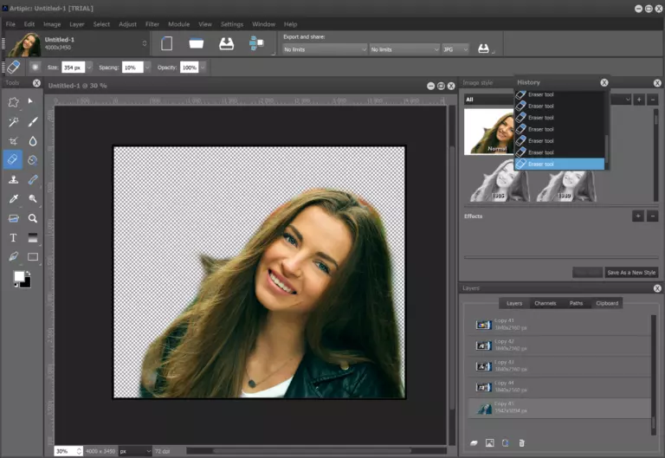
Task: Select the Eyedropper tool
Action: pyautogui.click(x=13, y=199)
